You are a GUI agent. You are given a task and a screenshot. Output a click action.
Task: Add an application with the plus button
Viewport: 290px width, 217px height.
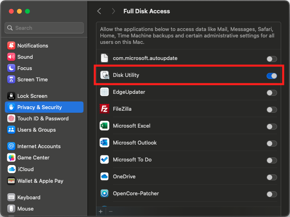(101, 212)
